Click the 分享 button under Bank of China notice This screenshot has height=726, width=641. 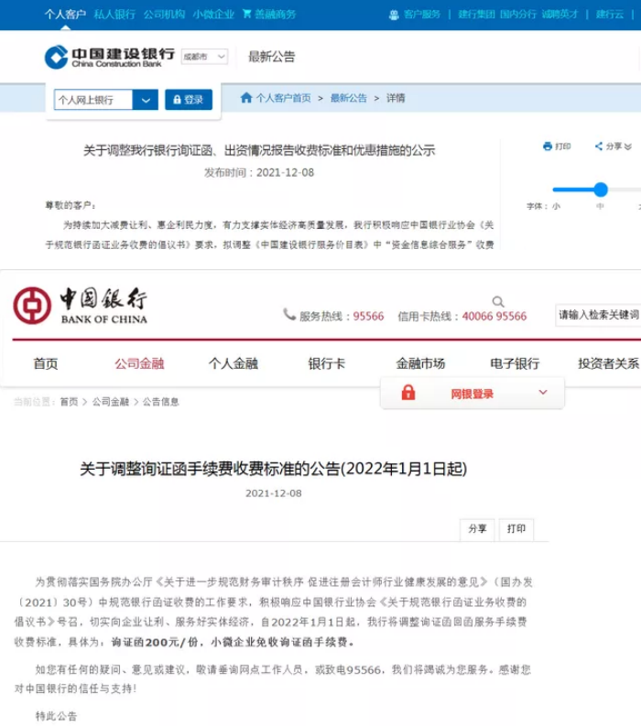(x=477, y=529)
